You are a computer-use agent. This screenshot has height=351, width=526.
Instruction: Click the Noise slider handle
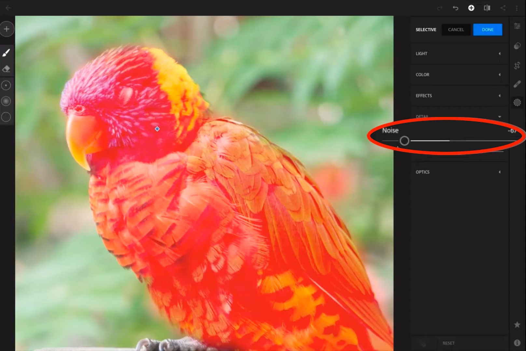coord(404,141)
